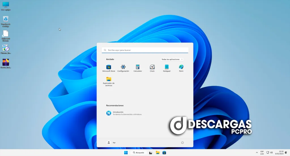Click the Escribe aquí para buscar field
290x156 pixels.
[145, 50]
